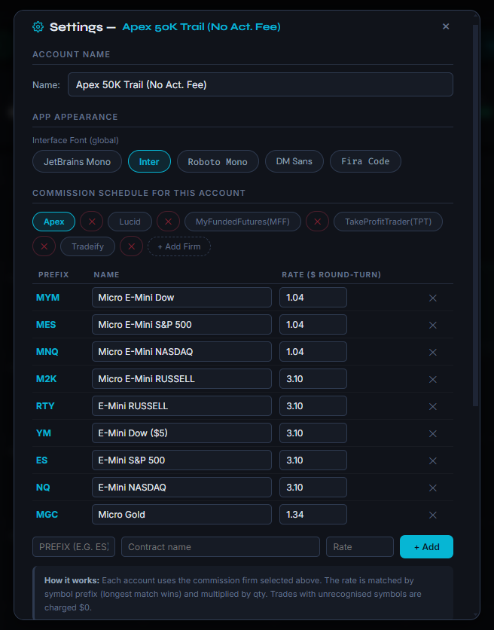
Task: Select Roboto Mono interface font
Action: [218, 161]
